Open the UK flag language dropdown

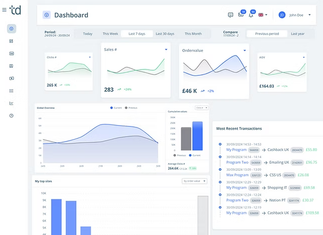pos(263,15)
